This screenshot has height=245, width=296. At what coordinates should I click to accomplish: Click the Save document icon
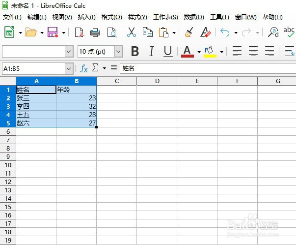point(53,32)
